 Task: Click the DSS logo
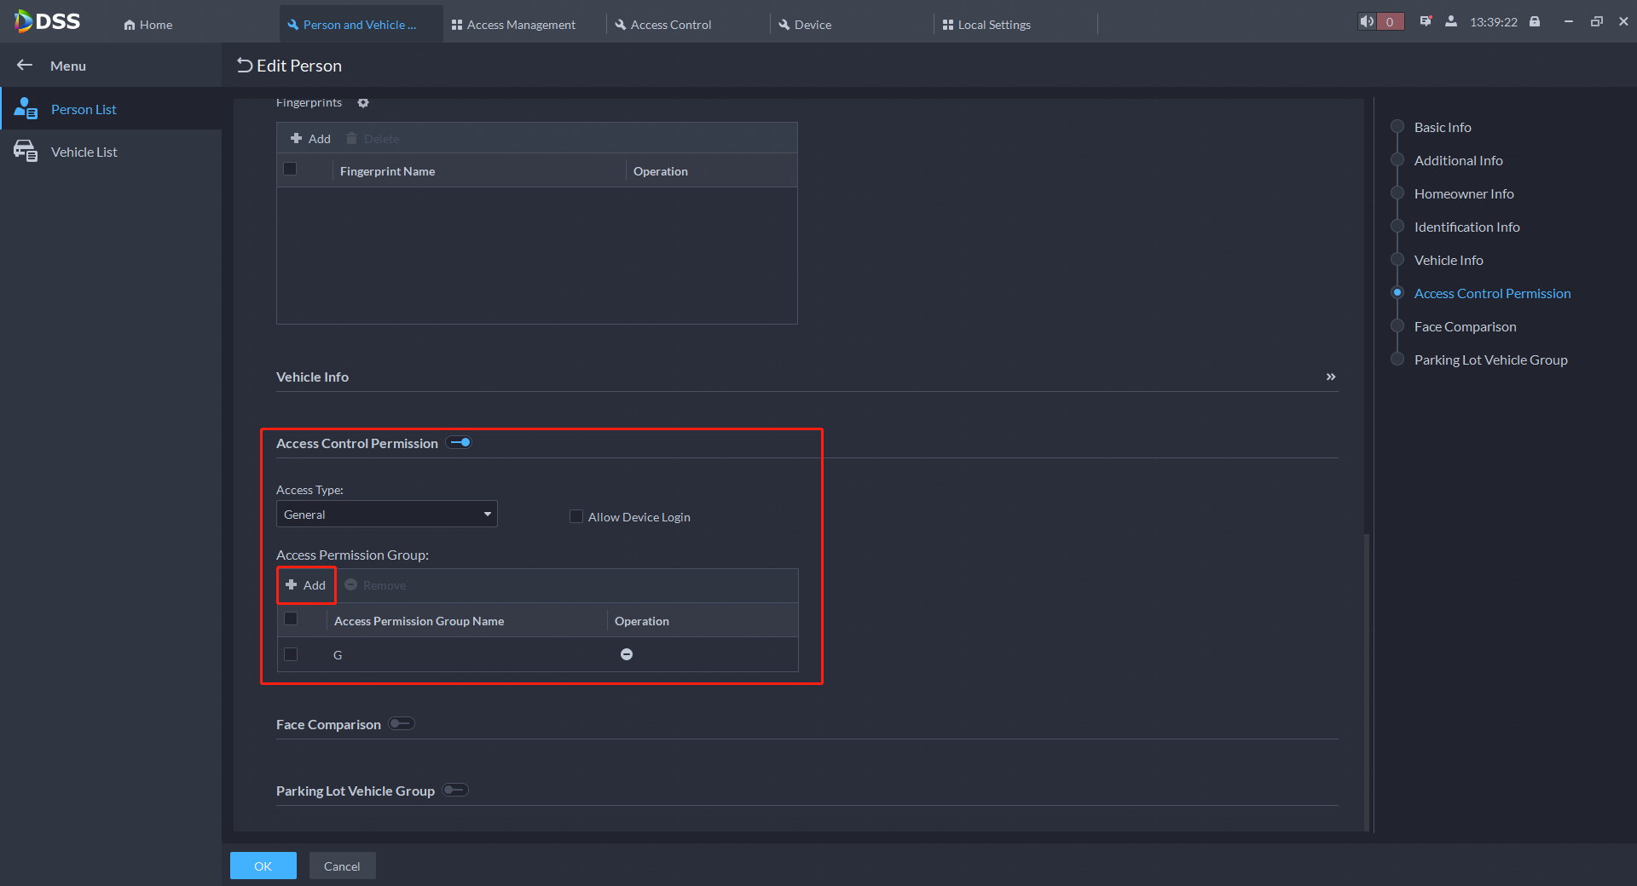[48, 21]
